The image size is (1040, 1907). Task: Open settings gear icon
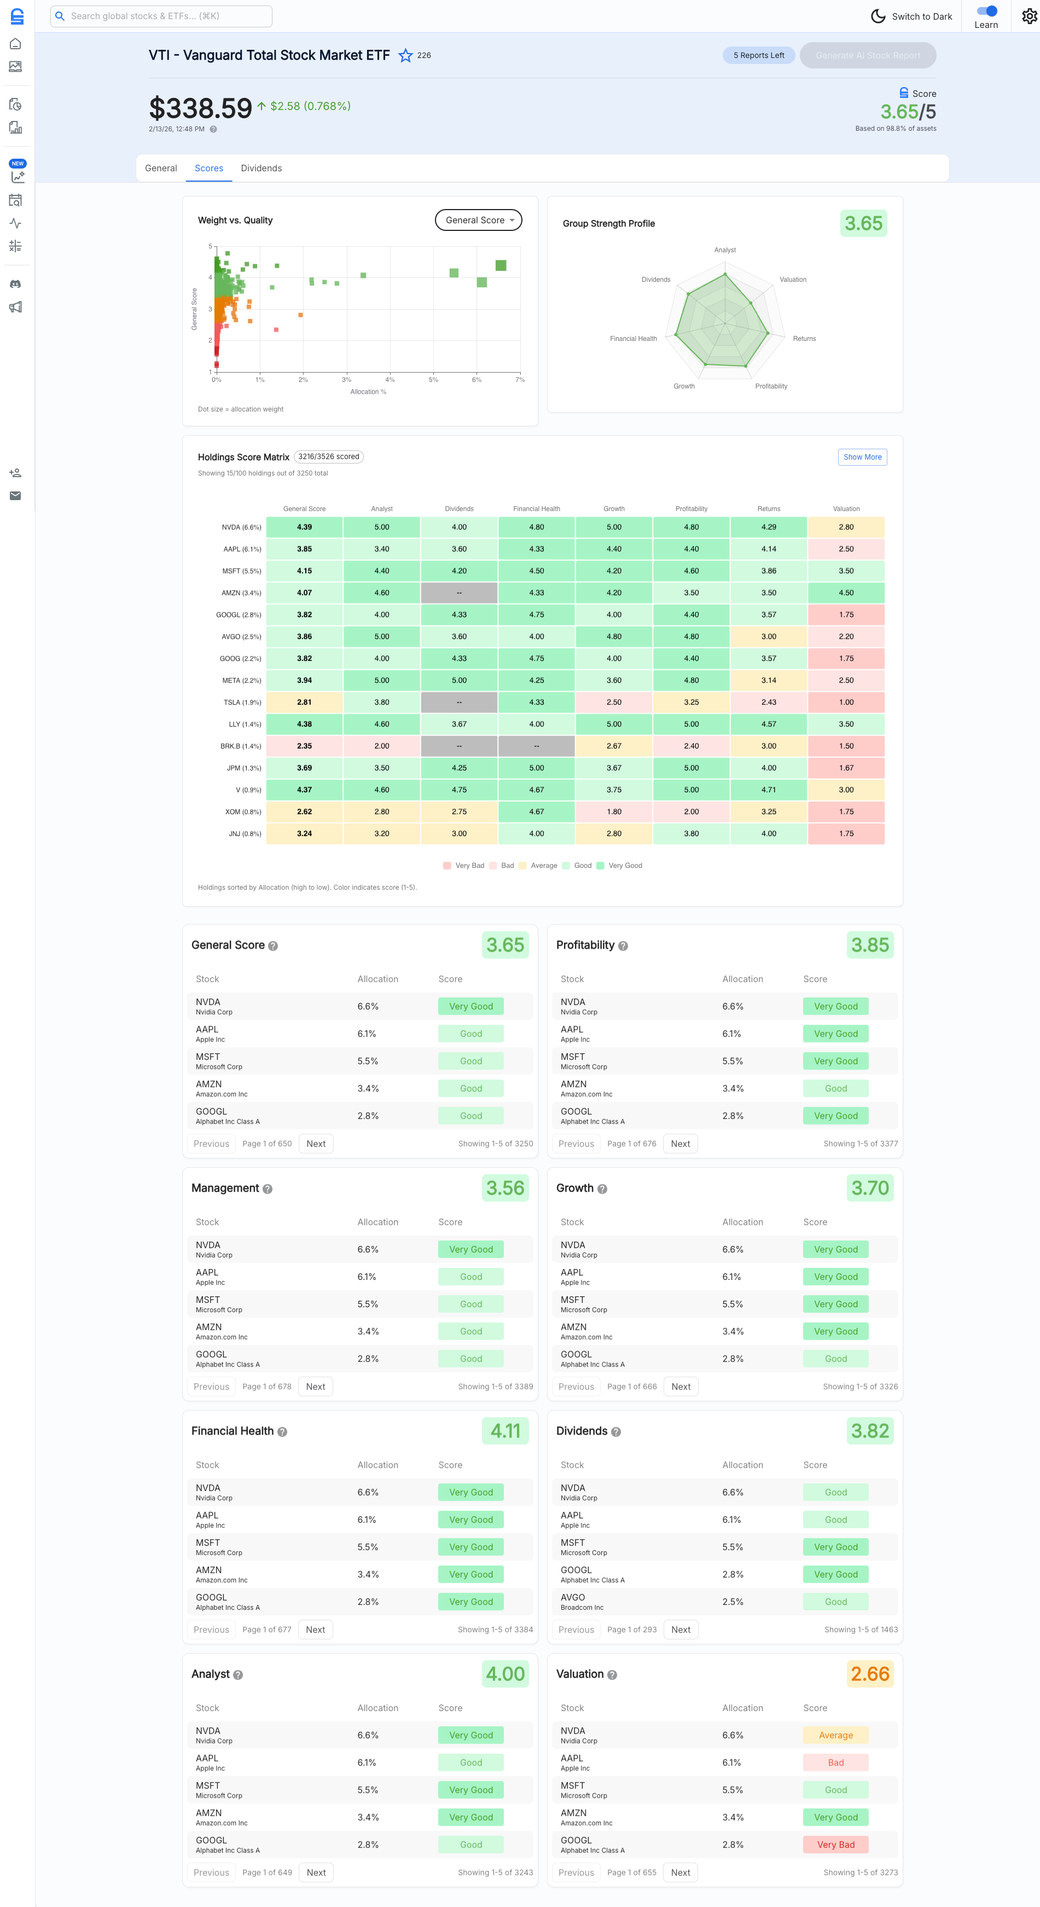(x=1029, y=16)
